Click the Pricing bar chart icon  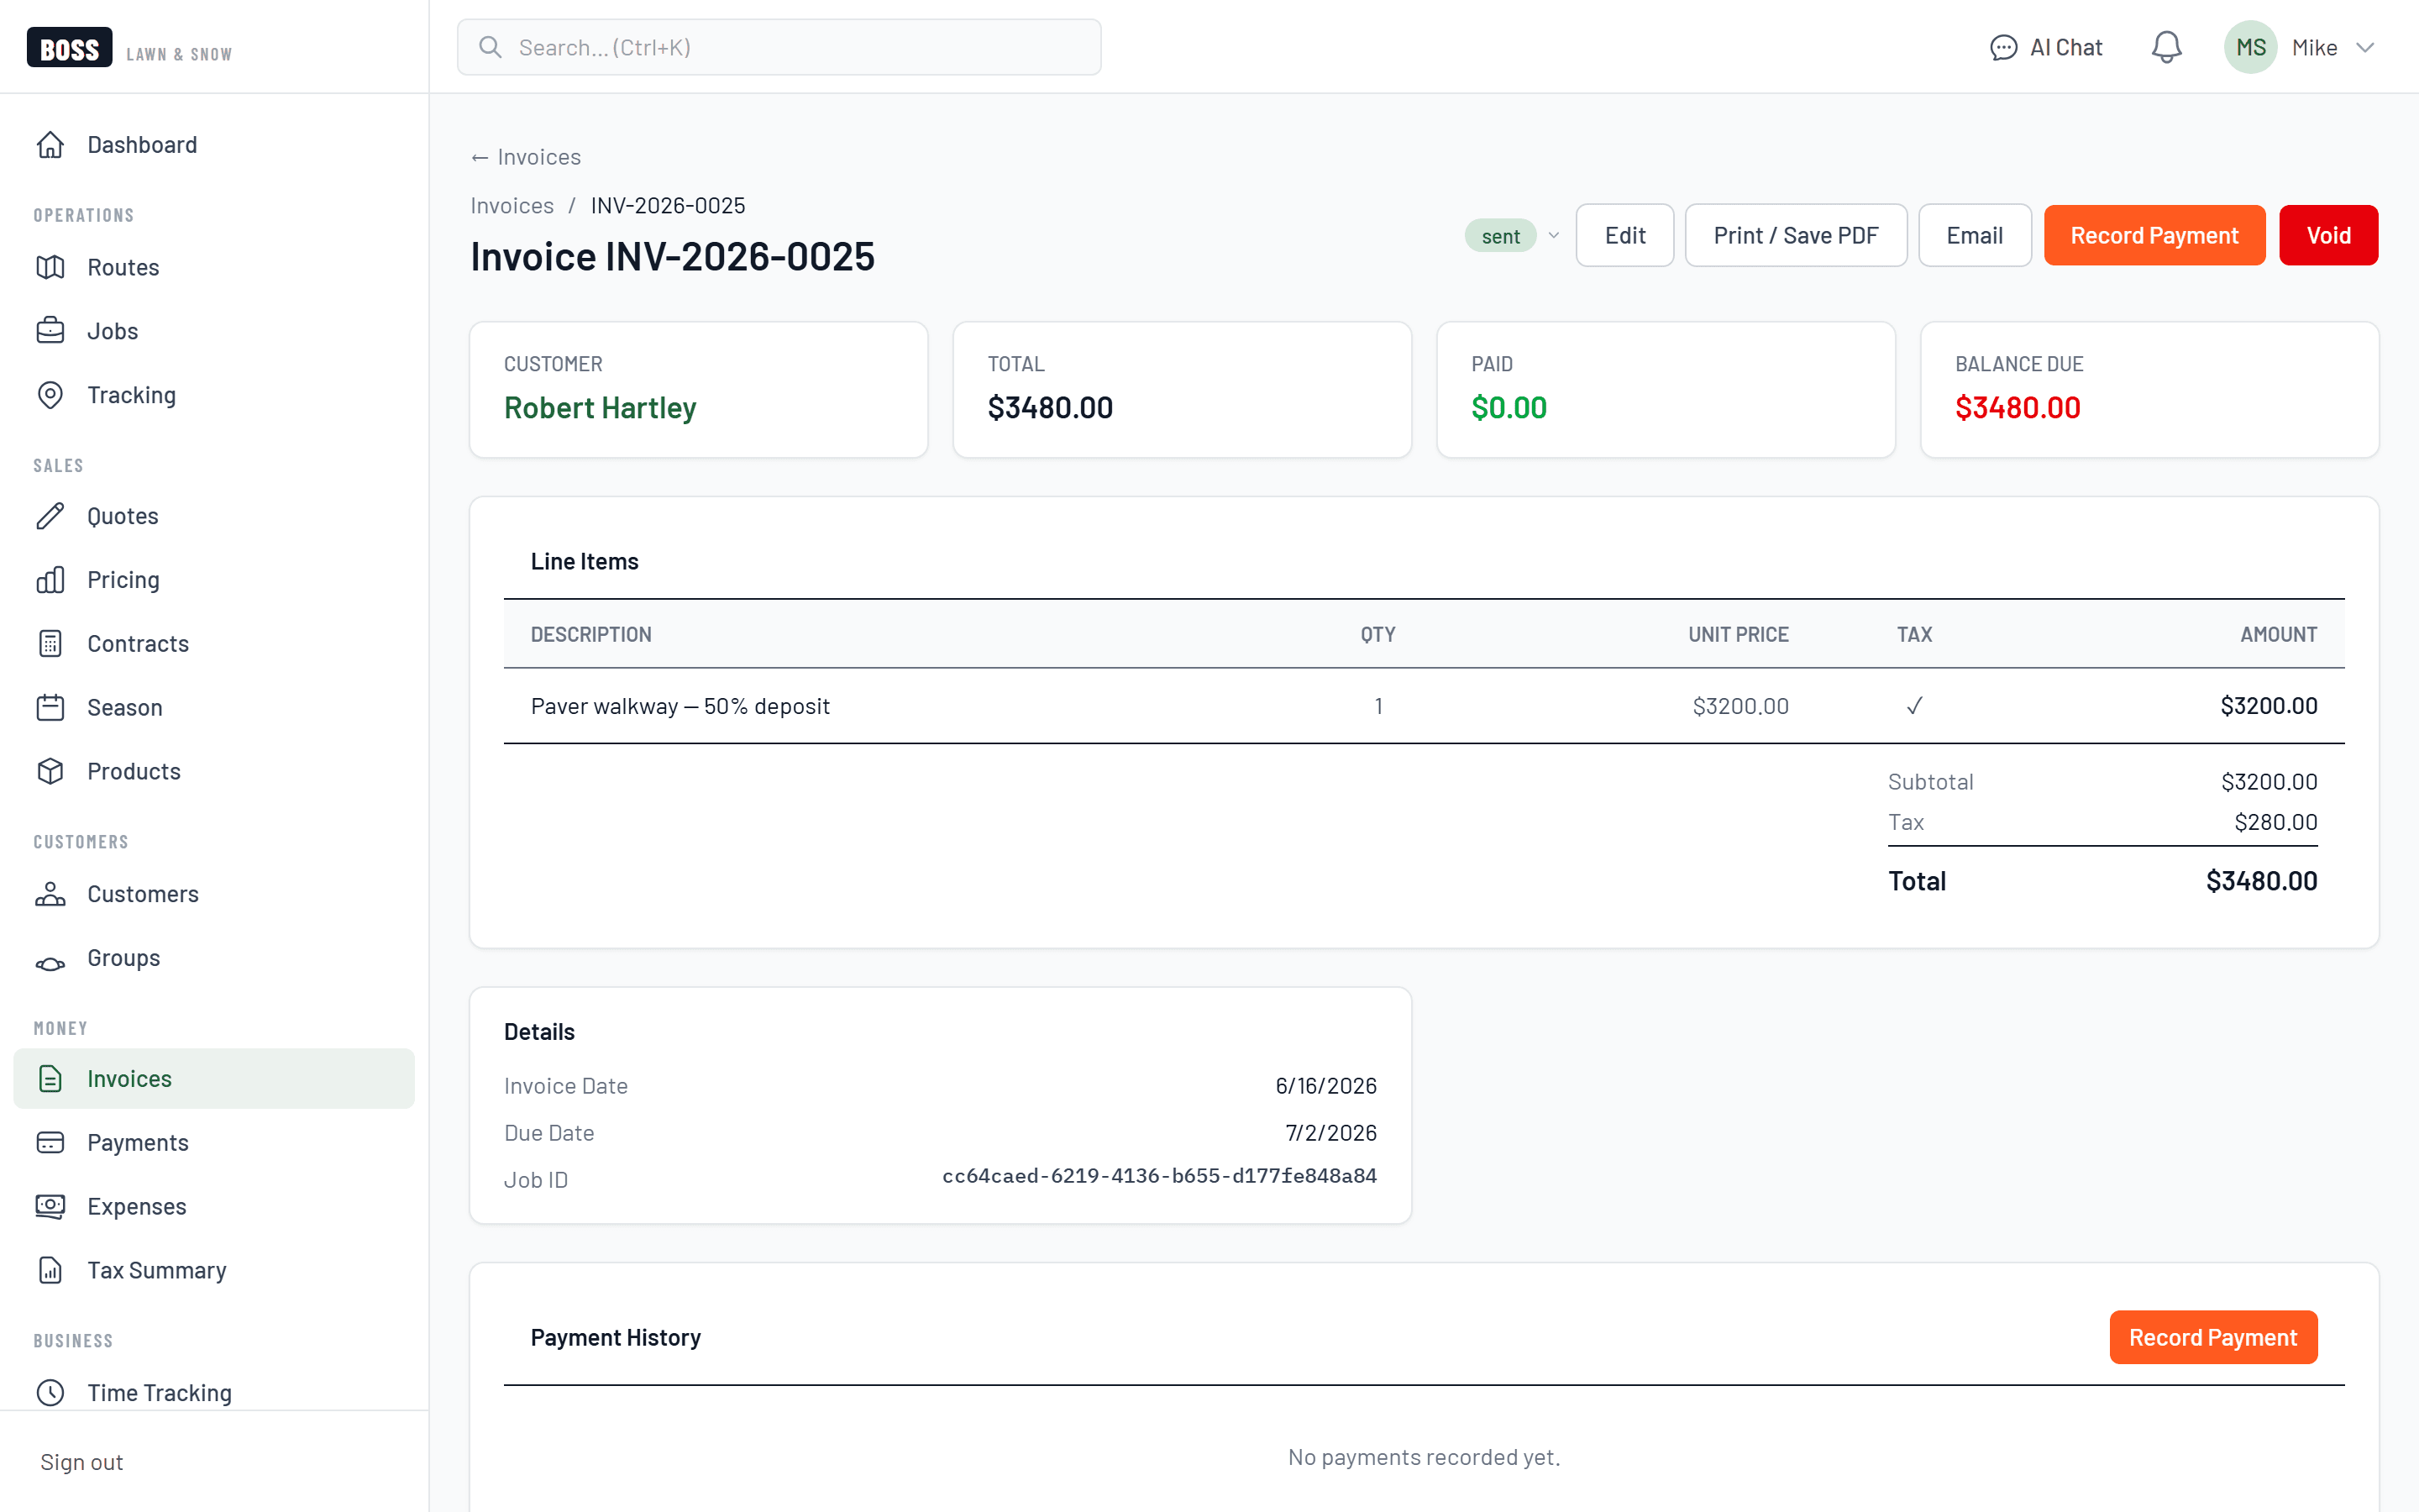50,580
